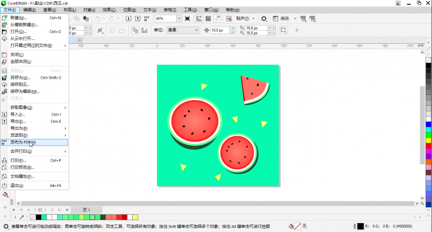Click the zoom magnifier icon at bottom right
The width and height of the screenshot is (432, 232).
(x=422, y=203)
